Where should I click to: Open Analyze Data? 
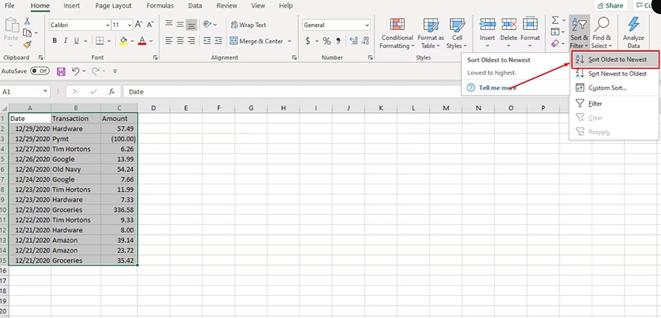click(633, 33)
